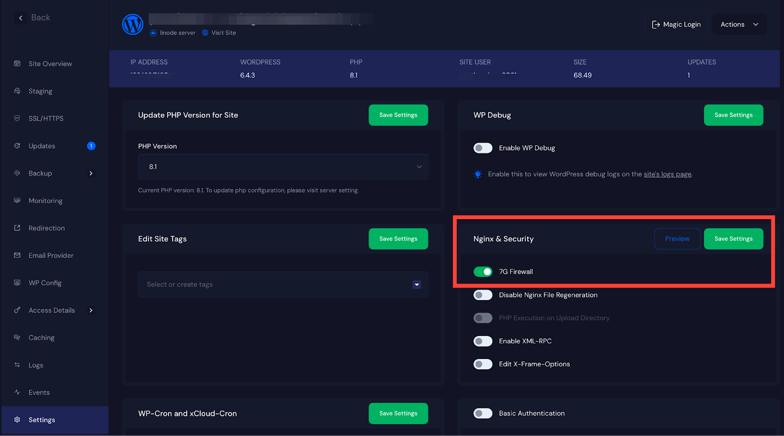
Task: Click the Visit Site link
Action: click(x=224, y=33)
